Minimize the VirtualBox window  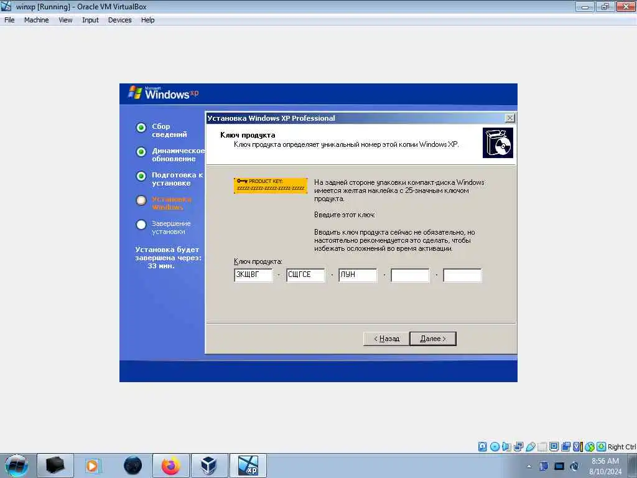(585, 6)
